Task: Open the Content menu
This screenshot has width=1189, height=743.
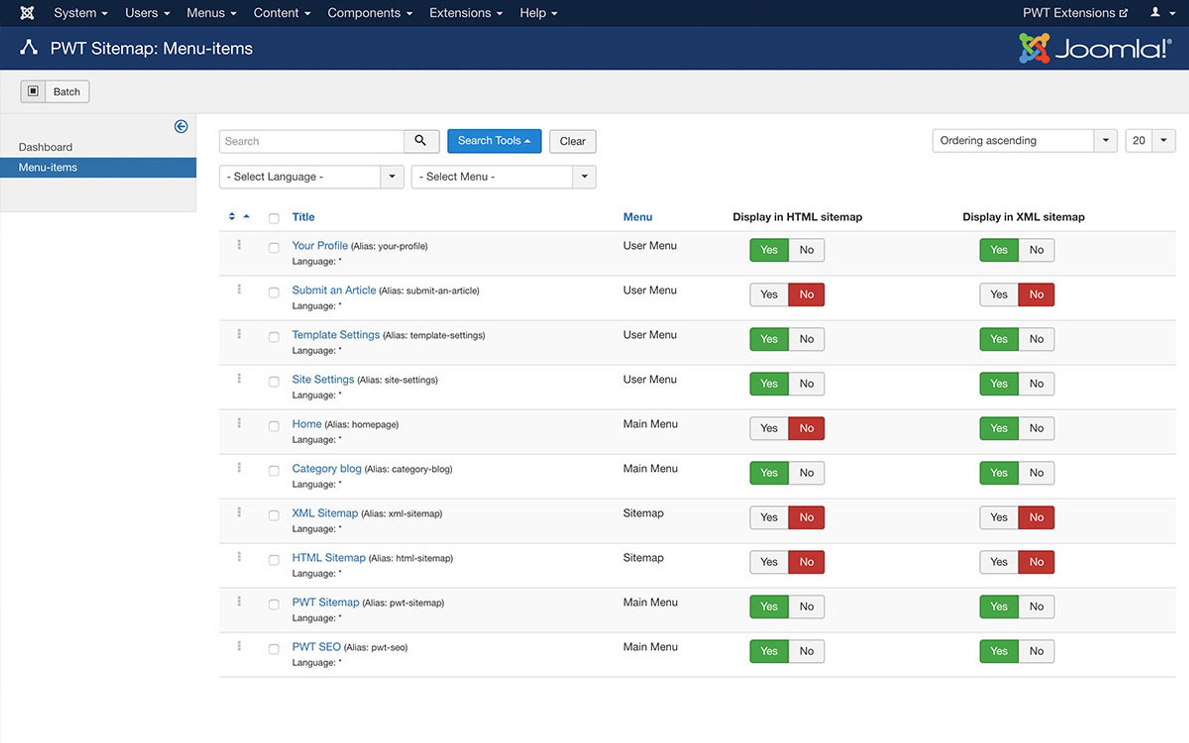Action: tap(282, 13)
